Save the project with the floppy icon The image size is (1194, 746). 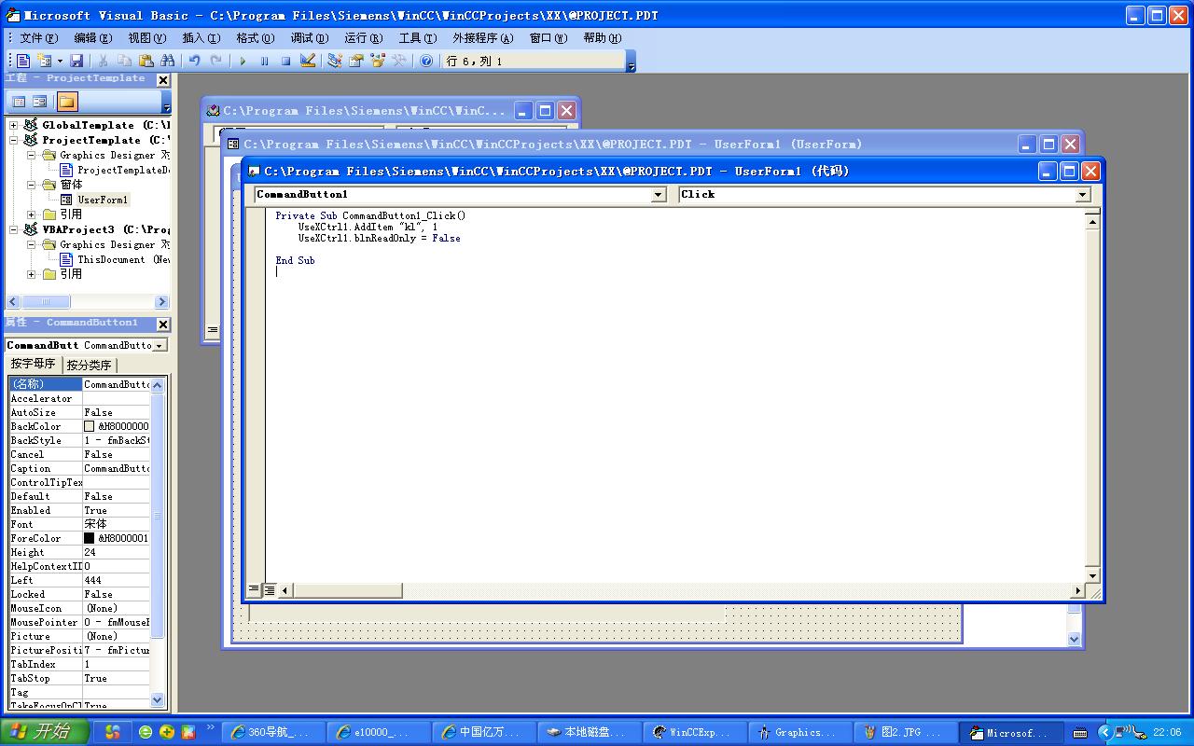coord(76,61)
